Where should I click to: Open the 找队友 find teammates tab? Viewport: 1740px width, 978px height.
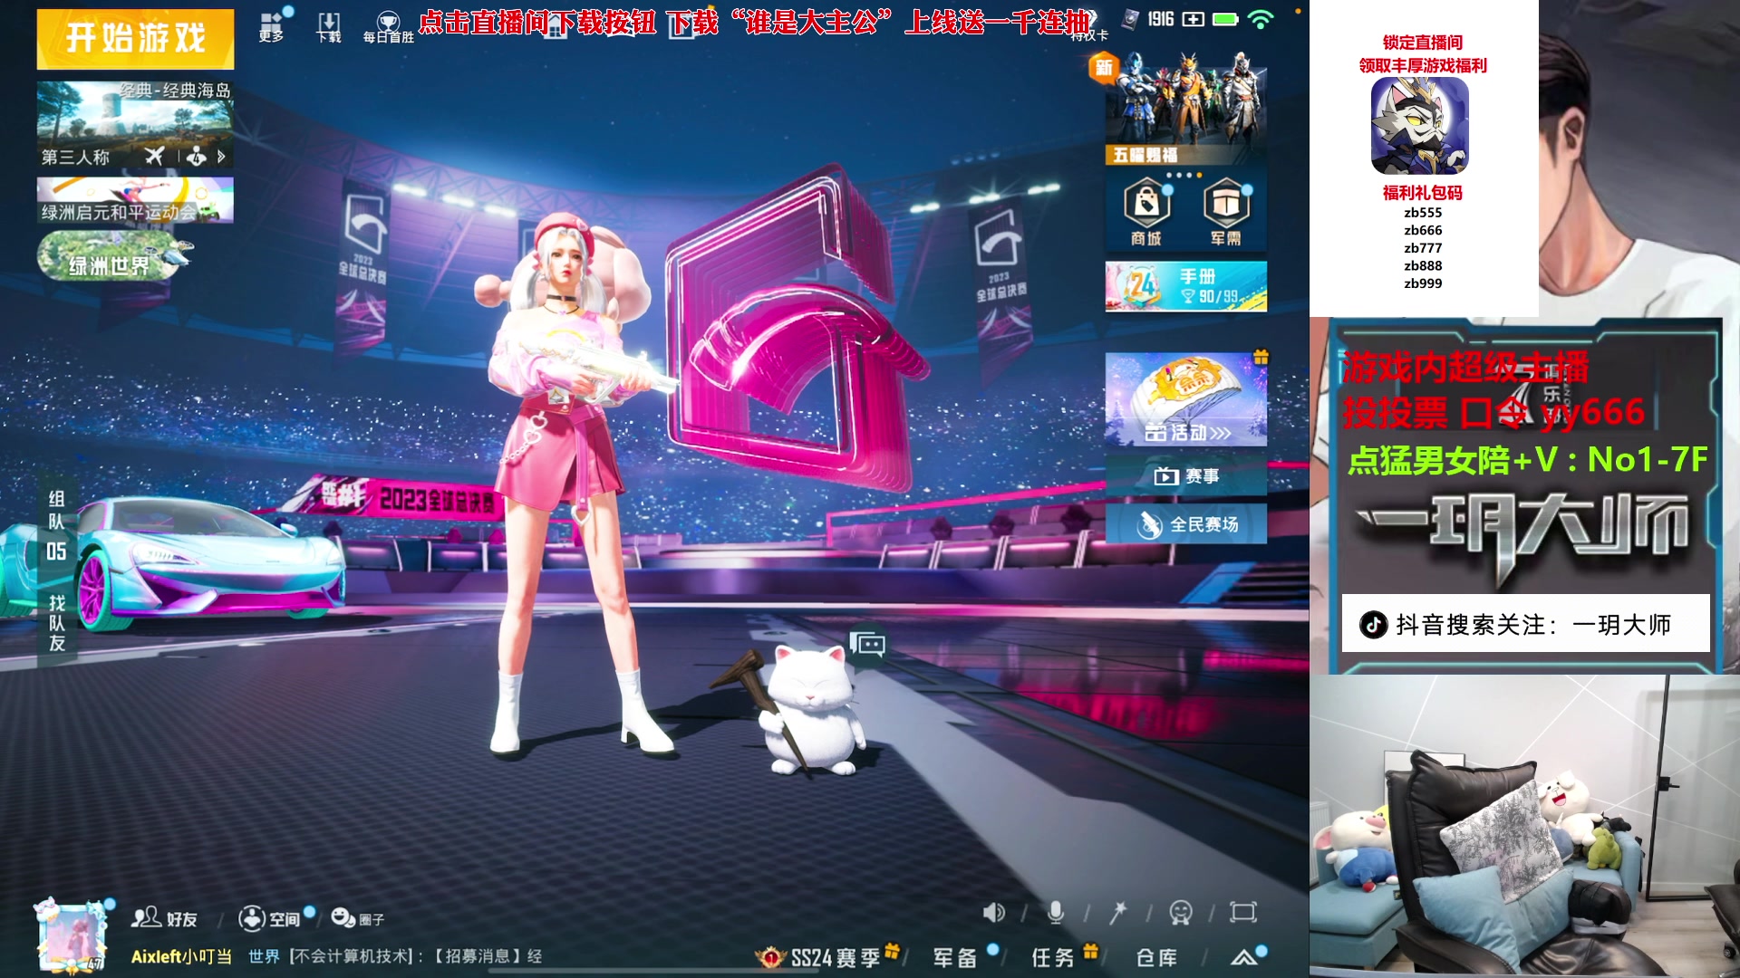[x=56, y=623]
